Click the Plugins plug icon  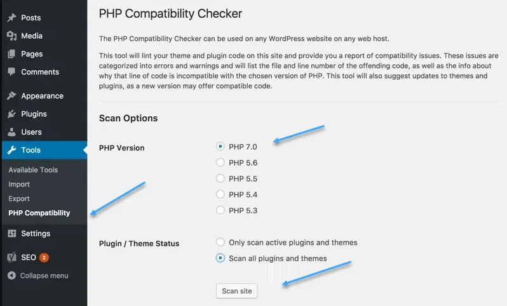pos(11,114)
